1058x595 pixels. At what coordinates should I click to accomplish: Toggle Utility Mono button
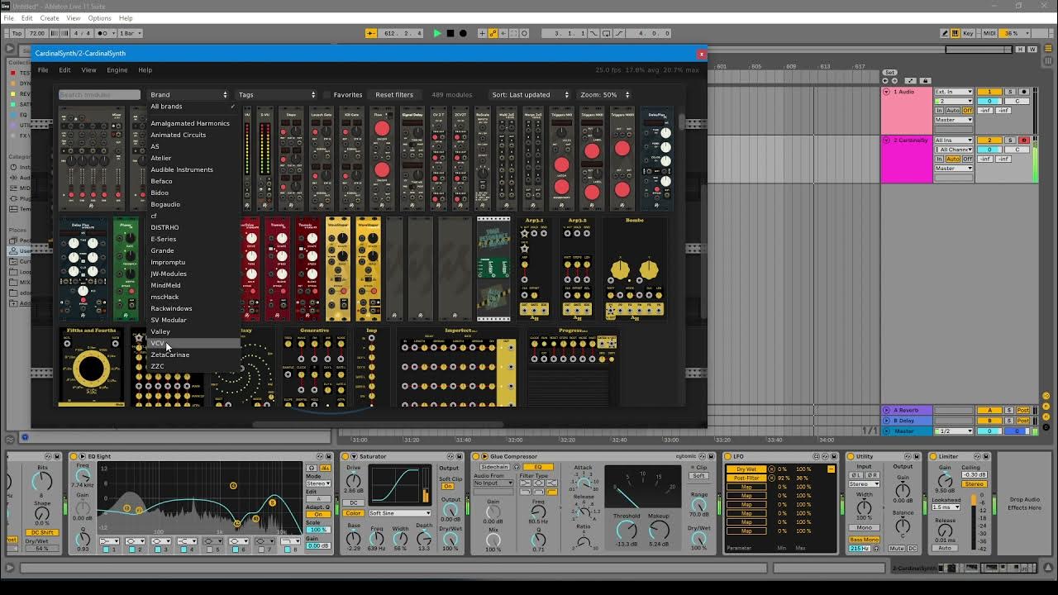point(863,527)
